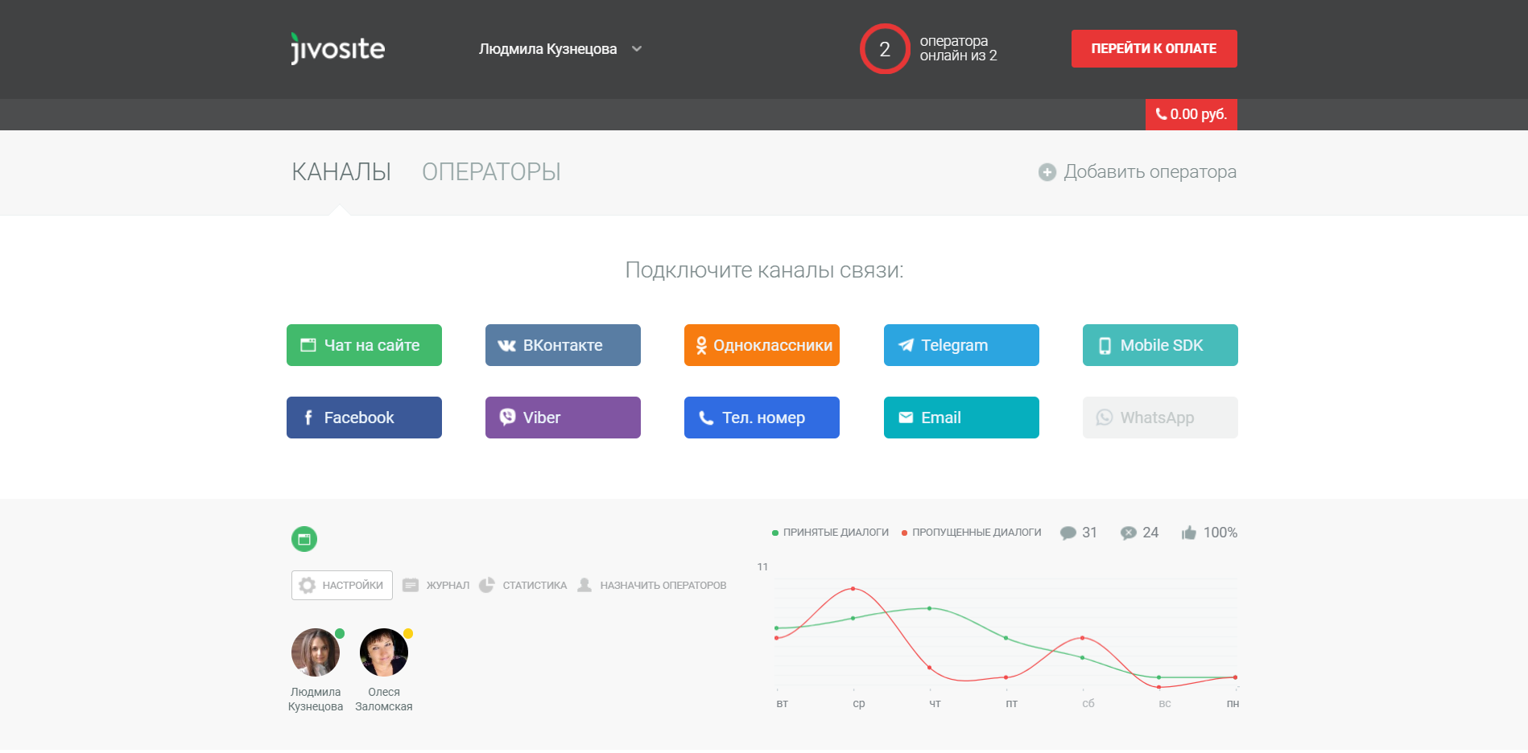The image size is (1528, 753).
Task: Click the missed dialogs bubble icon showing 24
Action: (1129, 533)
